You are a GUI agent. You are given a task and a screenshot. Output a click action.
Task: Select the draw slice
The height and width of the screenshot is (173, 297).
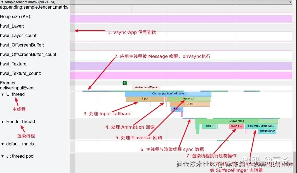pos(190,104)
